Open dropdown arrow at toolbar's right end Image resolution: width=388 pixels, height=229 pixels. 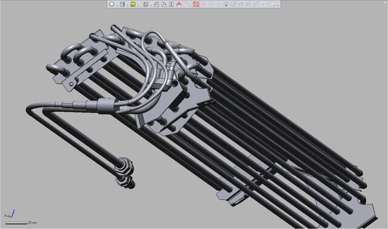click(x=278, y=5)
